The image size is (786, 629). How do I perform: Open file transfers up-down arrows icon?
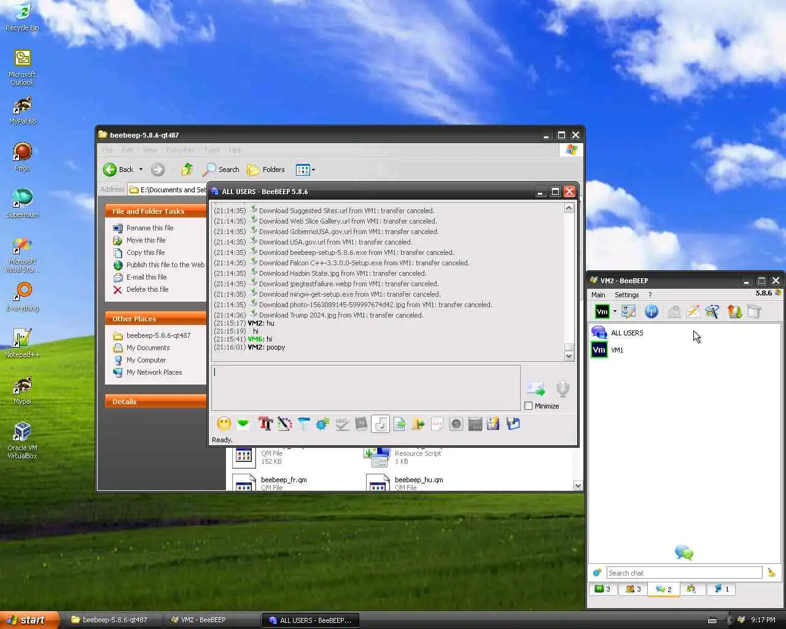click(734, 311)
